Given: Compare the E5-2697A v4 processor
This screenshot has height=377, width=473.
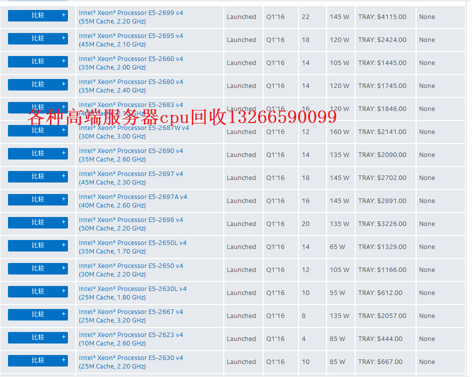Looking at the screenshot, I should pos(37,199).
